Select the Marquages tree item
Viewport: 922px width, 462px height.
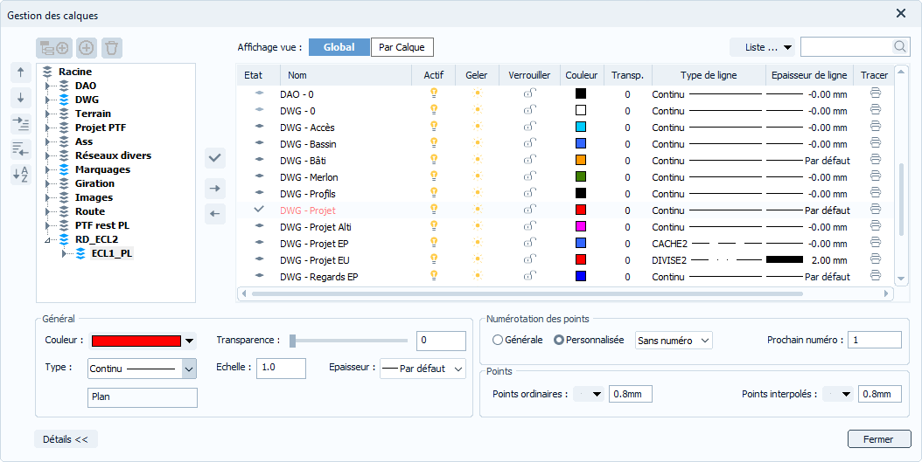[x=103, y=169]
